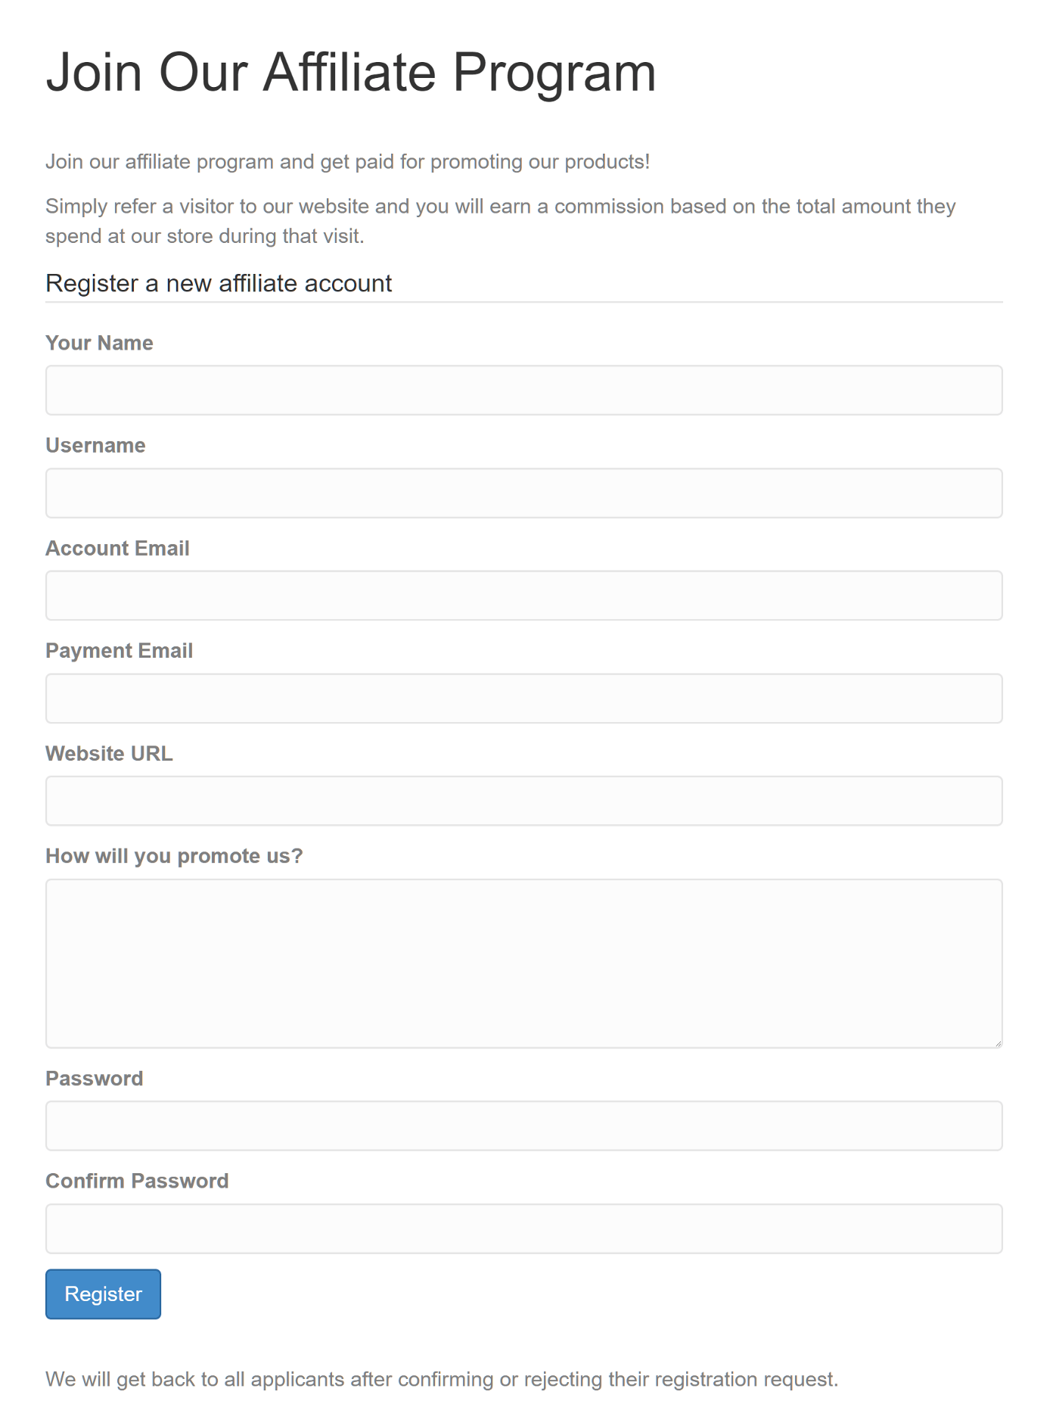Select the Your Name label
1059x1426 pixels.
(x=99, y=343)
